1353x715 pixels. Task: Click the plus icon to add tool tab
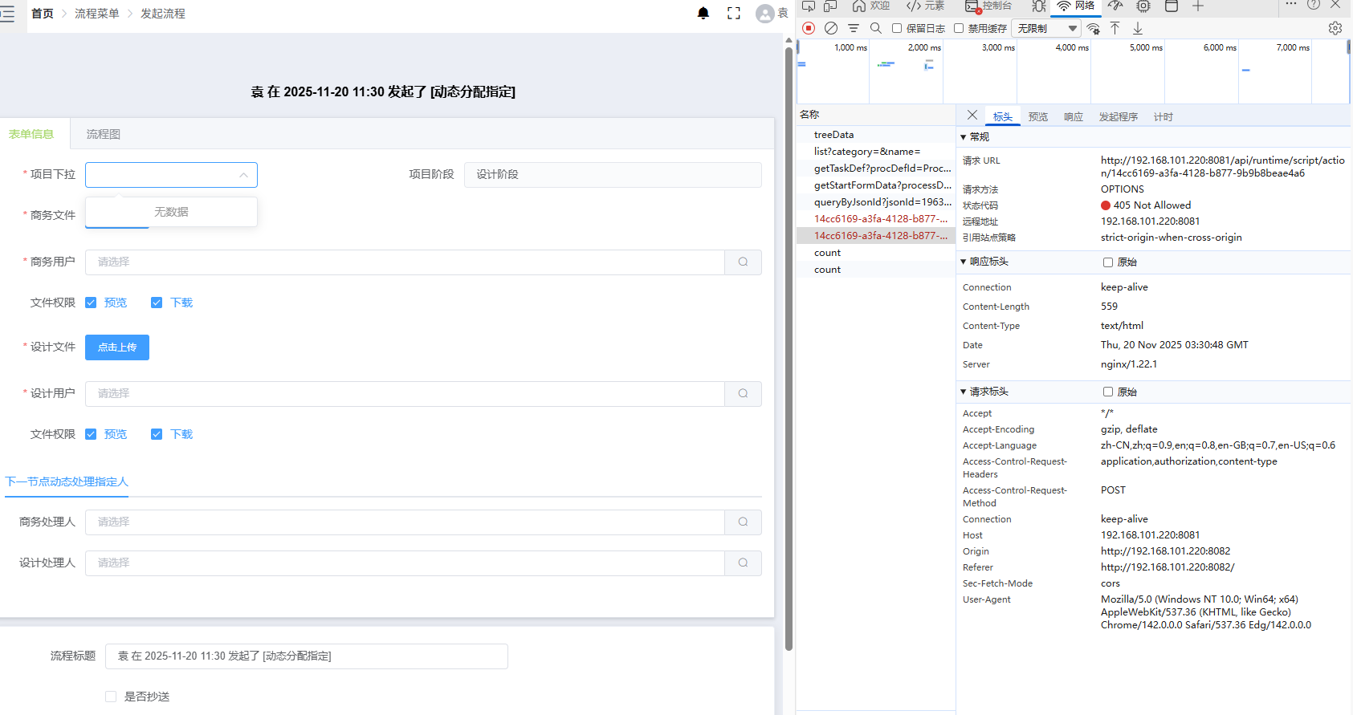[x=1198, y=6]
